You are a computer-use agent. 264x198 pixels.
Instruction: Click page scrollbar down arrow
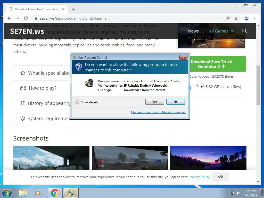(x=258, y=182)
